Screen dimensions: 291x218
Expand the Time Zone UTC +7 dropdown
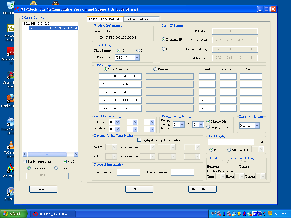click(x=137, y=58)
